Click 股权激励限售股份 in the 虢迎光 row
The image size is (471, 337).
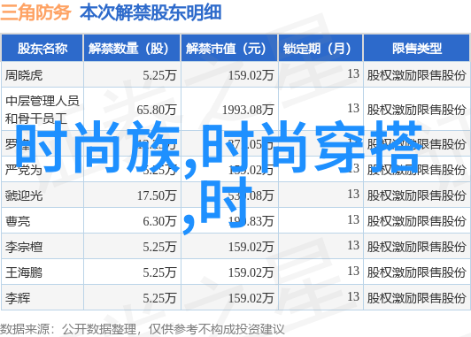(416, 195)
